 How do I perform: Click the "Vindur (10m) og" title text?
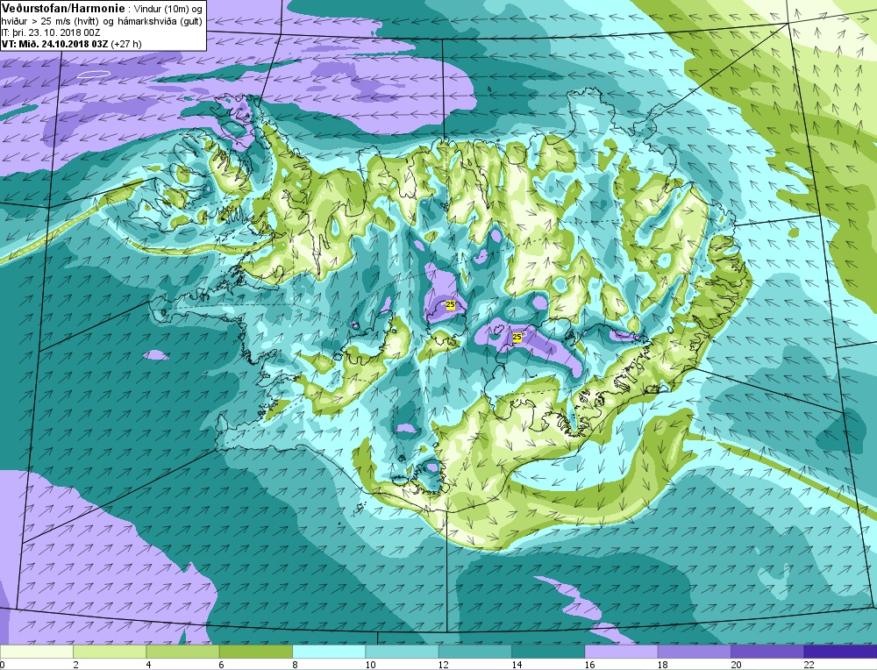coord(168,9)
